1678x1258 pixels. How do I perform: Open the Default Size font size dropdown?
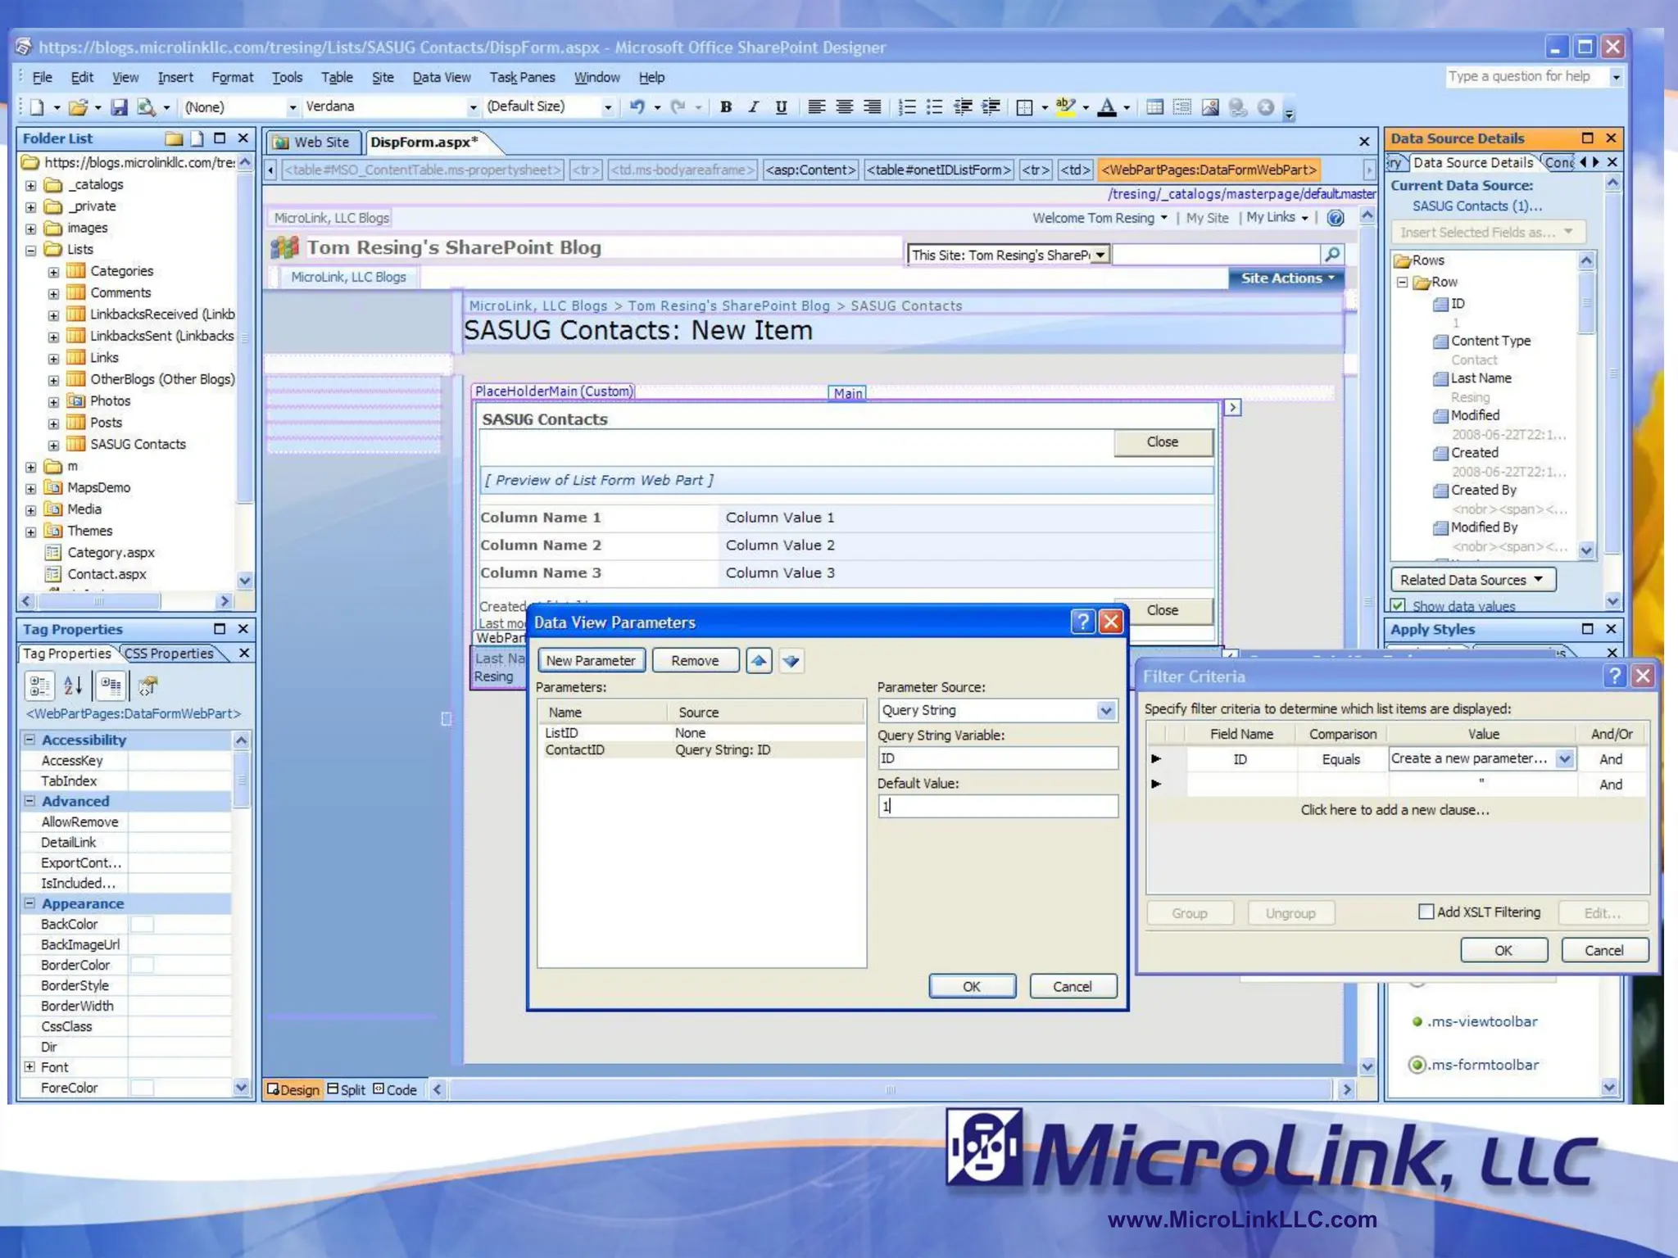608,107
